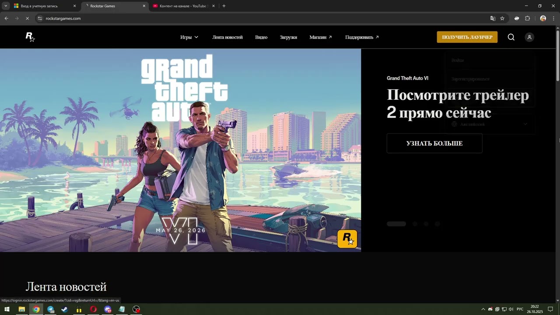This screenshot has height=315, width=560.
Task: Close the "Вход в учетную запись" tab
Action: click(74, 6)
